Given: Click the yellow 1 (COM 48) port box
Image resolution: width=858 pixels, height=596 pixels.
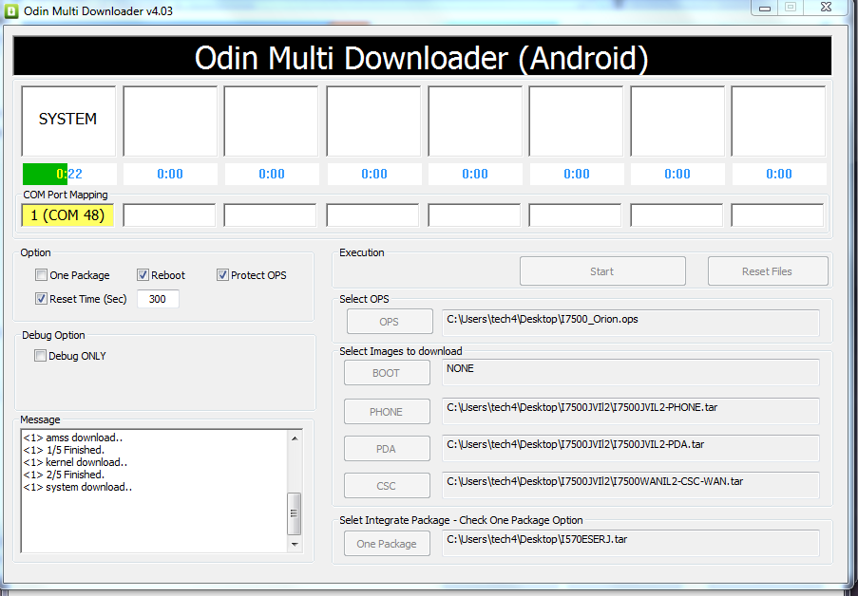Looking at the screenshot, I should point(67,214).
